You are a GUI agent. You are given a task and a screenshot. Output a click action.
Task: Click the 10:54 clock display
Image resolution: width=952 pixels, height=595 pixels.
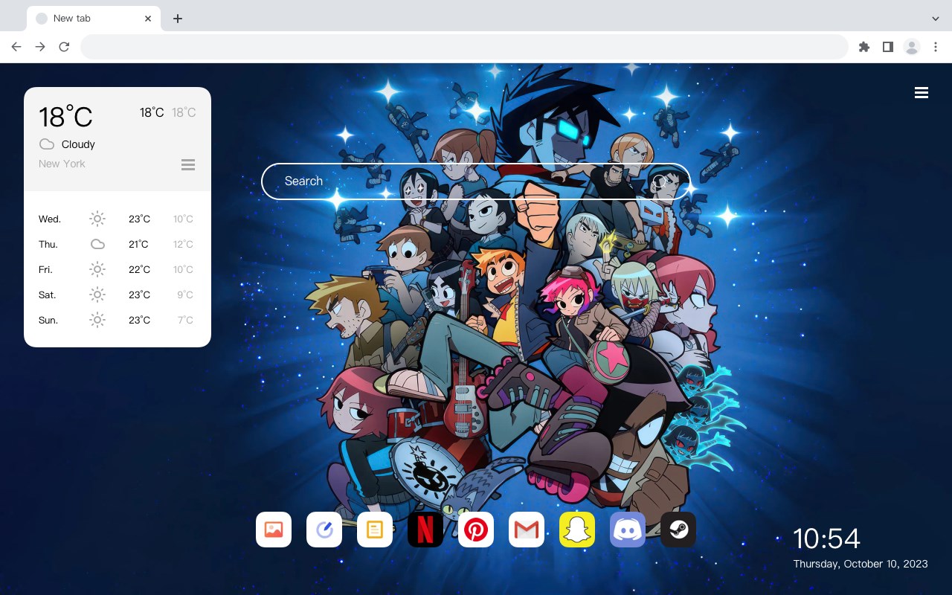coord(826,538)
